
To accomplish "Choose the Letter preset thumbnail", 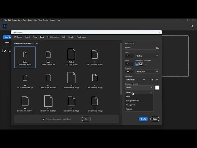I will pos(25,57).
